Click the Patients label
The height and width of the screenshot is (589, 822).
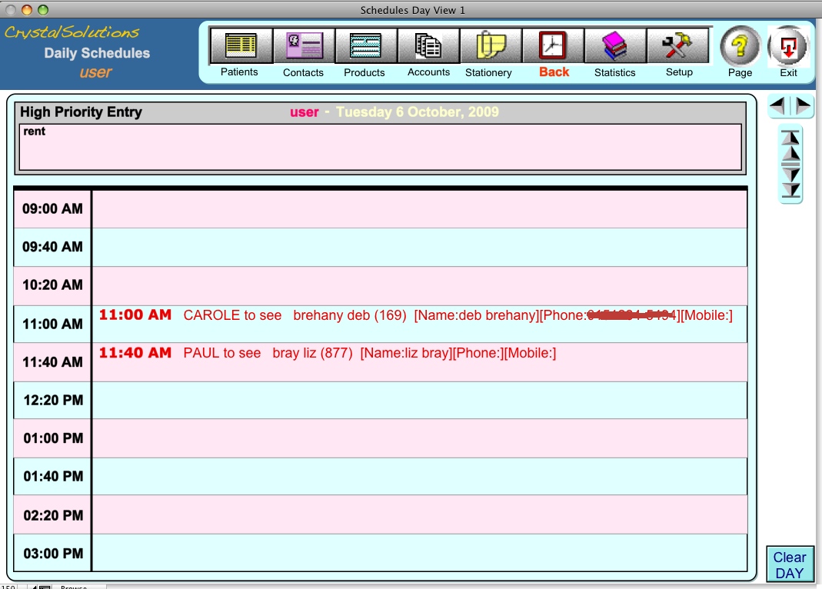pos(239,72)
